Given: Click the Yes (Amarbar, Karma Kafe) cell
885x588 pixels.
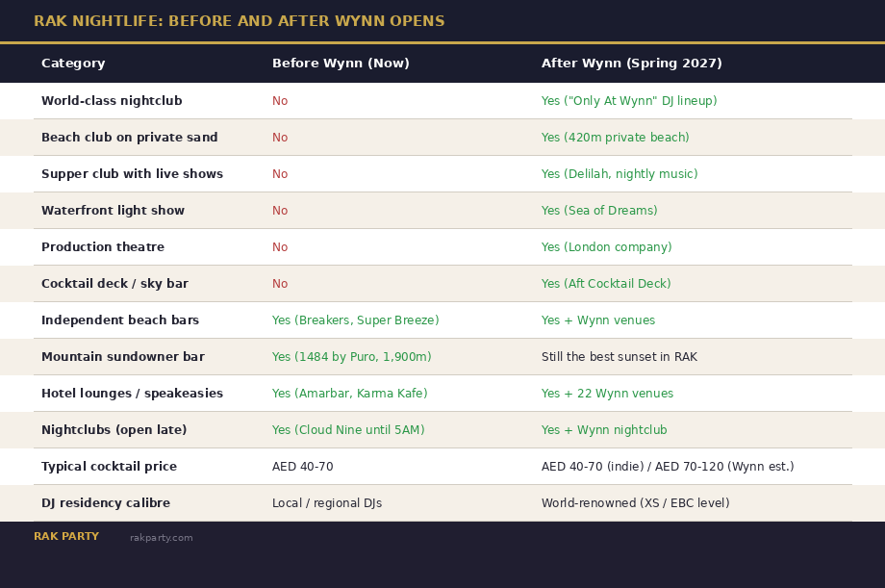Looking at the screenshot, I should click(349, 394).
